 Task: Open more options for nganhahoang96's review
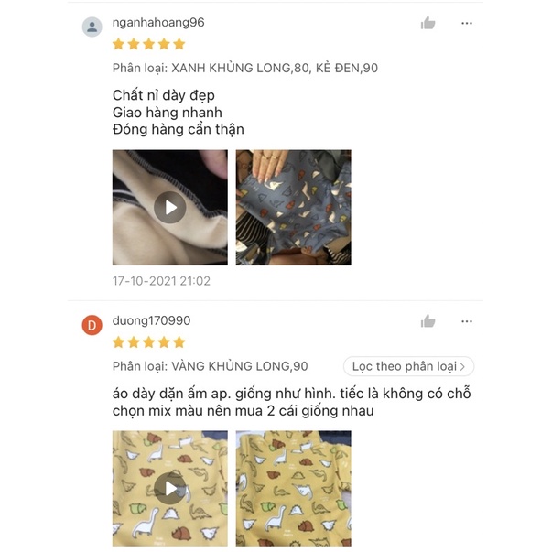click(467, 23)
